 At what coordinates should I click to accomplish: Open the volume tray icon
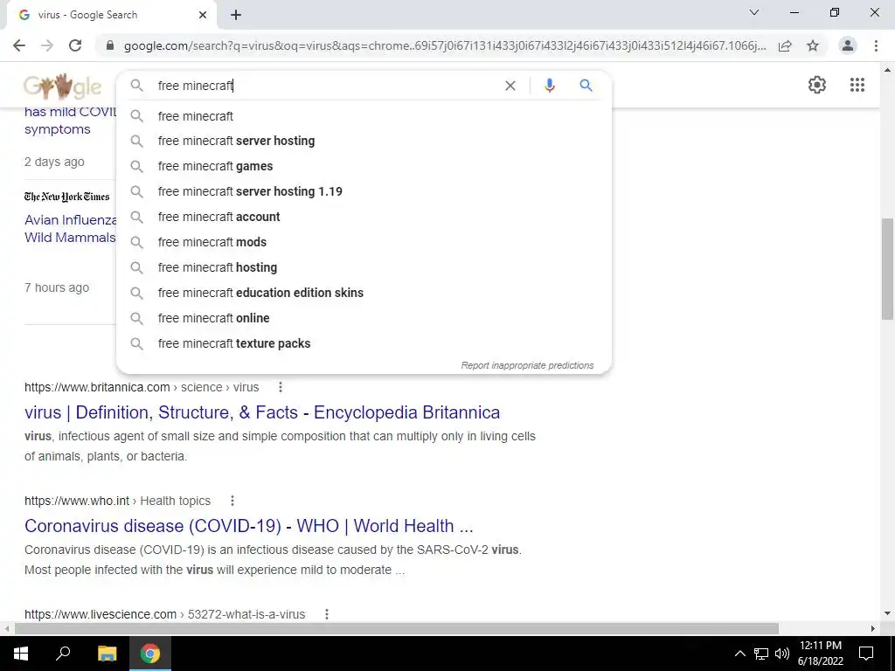click(782, 654)
